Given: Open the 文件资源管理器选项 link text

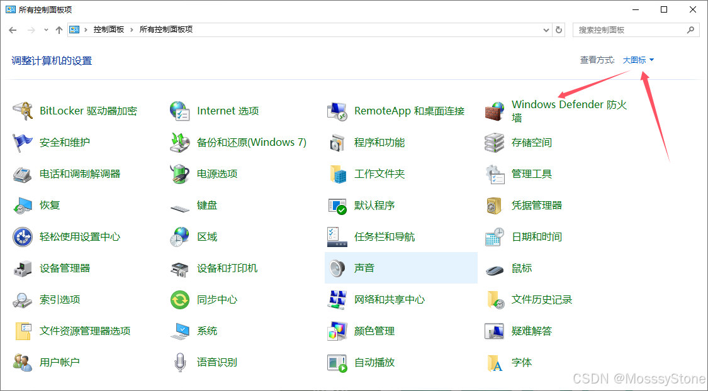Looking at the screenshot, I should (x=85, y=331).
